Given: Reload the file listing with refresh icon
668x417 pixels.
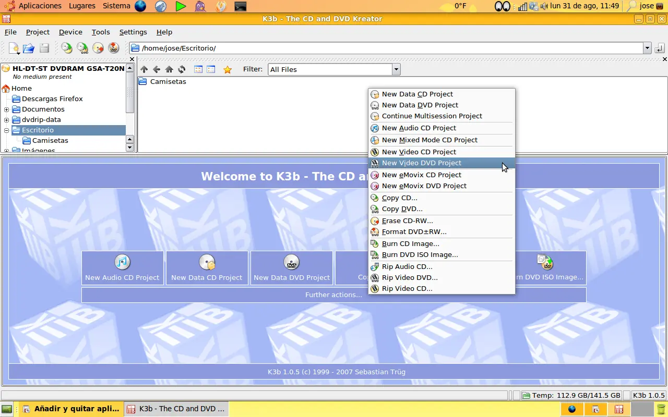Looking at the screenshot, I should [x=182, y=69].
